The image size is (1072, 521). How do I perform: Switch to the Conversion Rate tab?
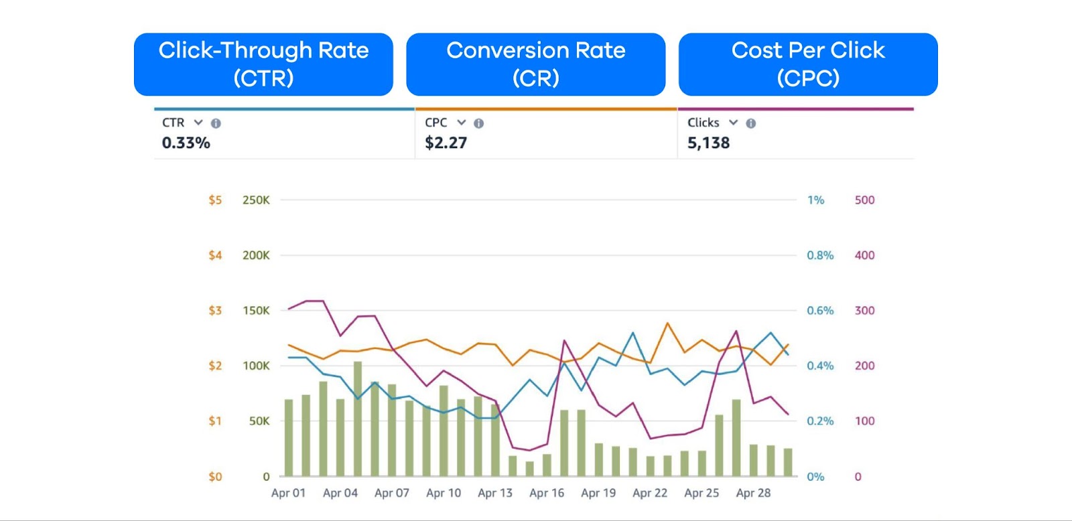537,64
